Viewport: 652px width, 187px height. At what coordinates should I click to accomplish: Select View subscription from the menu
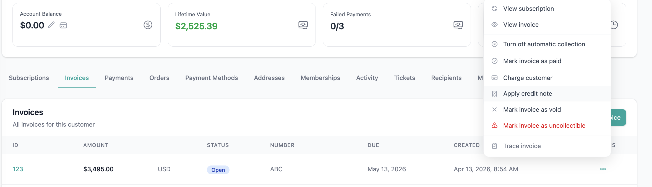[528, 9]
